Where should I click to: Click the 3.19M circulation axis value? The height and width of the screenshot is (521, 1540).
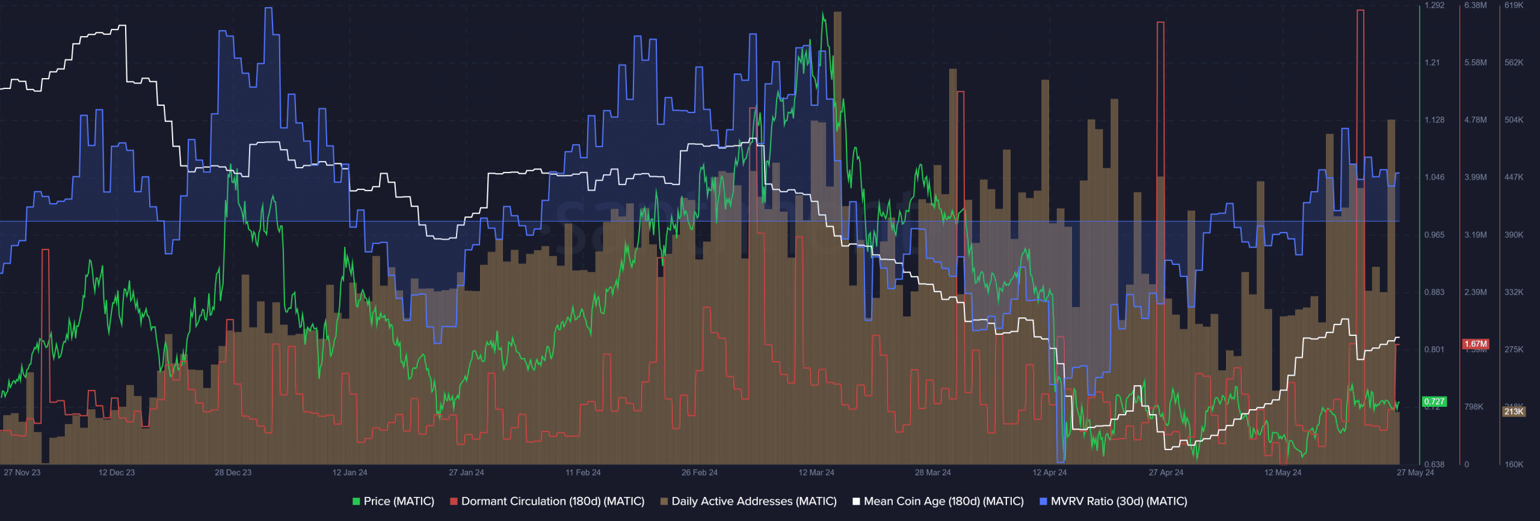pos(1476,235)
